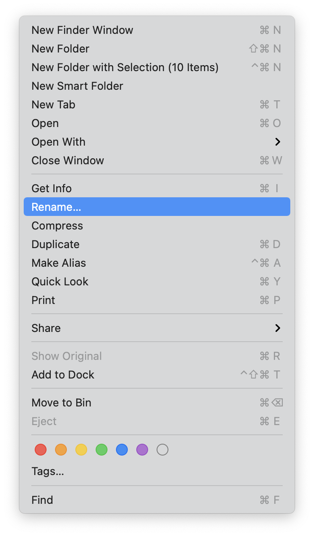Open the Tags… dialog
The image size is (314, 536).
click(48, 471)
